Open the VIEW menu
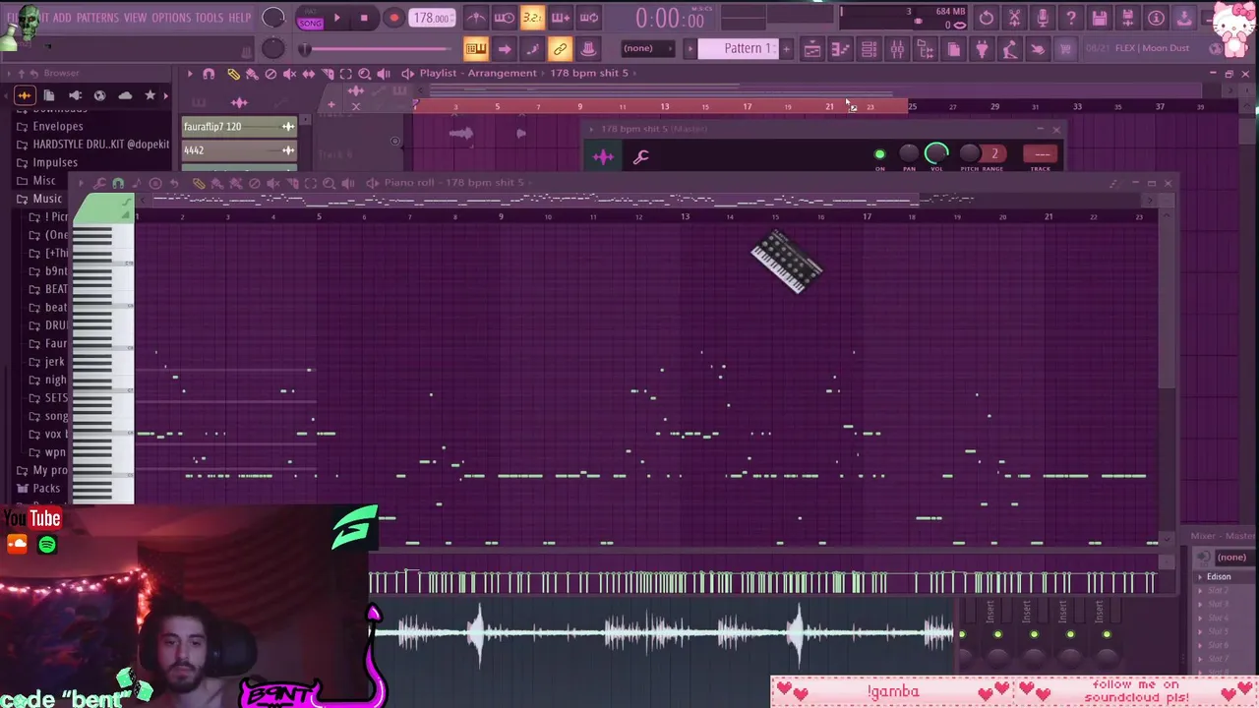The image size is (1259, 708). click(x=135, y=18)
